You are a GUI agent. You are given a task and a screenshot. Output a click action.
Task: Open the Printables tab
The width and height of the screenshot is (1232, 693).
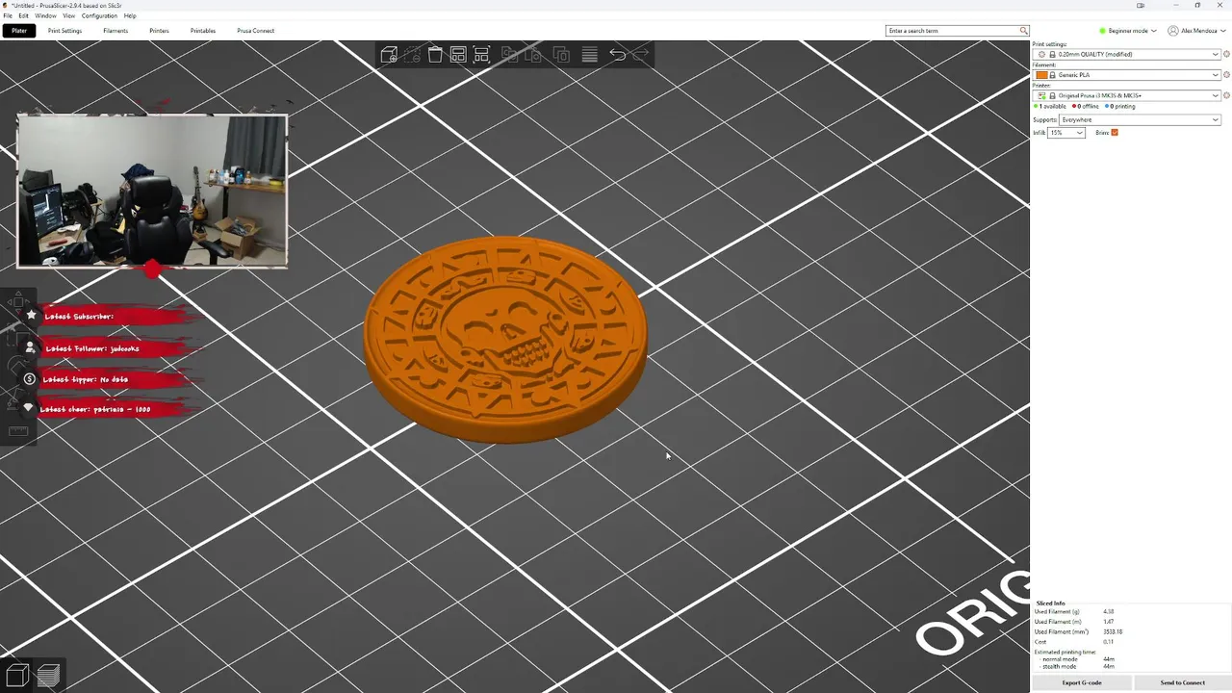click(x=203, y=31)
